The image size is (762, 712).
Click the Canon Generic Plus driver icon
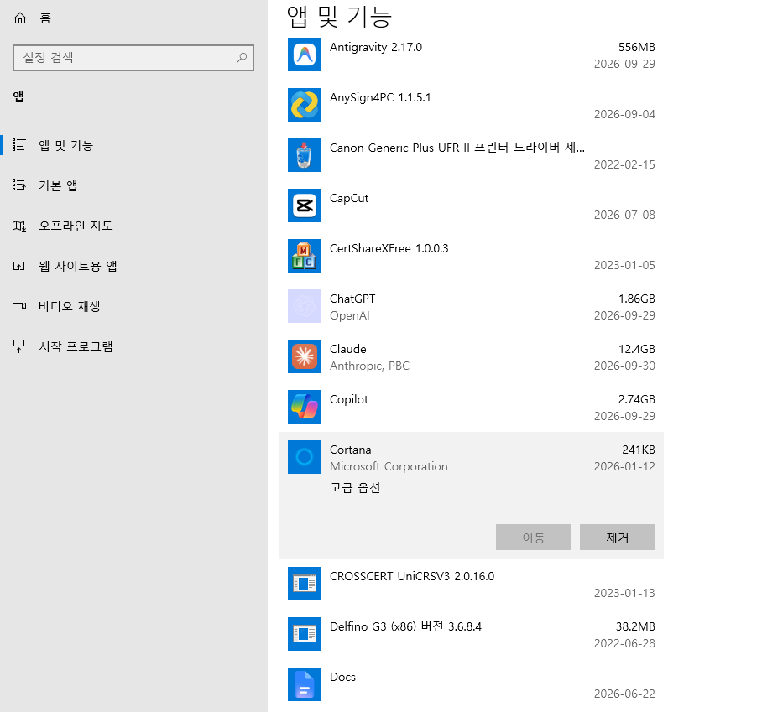pyautogui.click(x=305, y=155)
